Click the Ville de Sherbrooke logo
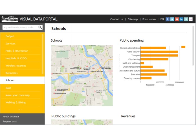This screenshot has width=196, height=139. 10,19
